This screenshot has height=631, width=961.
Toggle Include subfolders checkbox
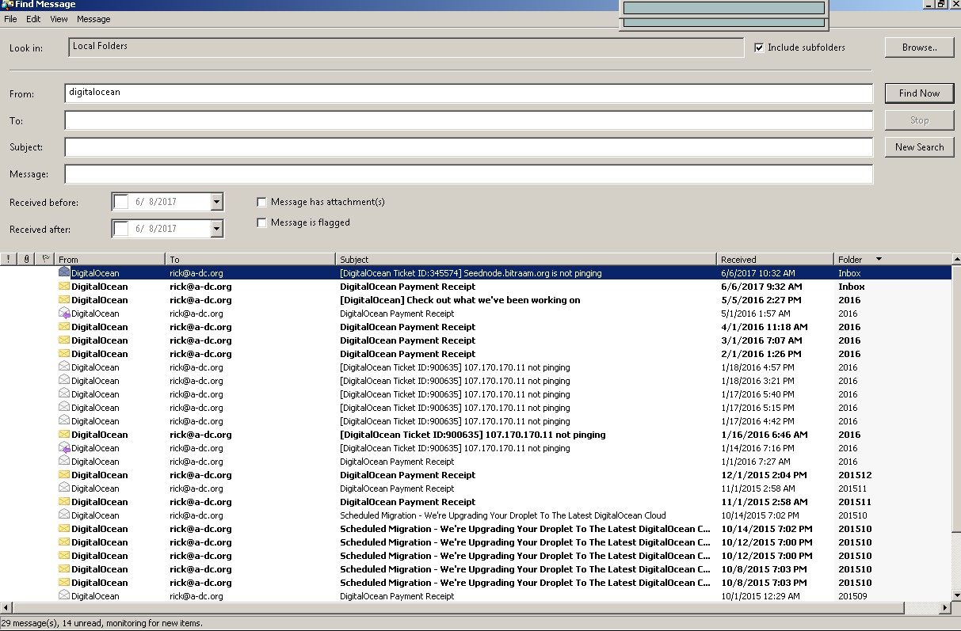(x=760, y=48)
